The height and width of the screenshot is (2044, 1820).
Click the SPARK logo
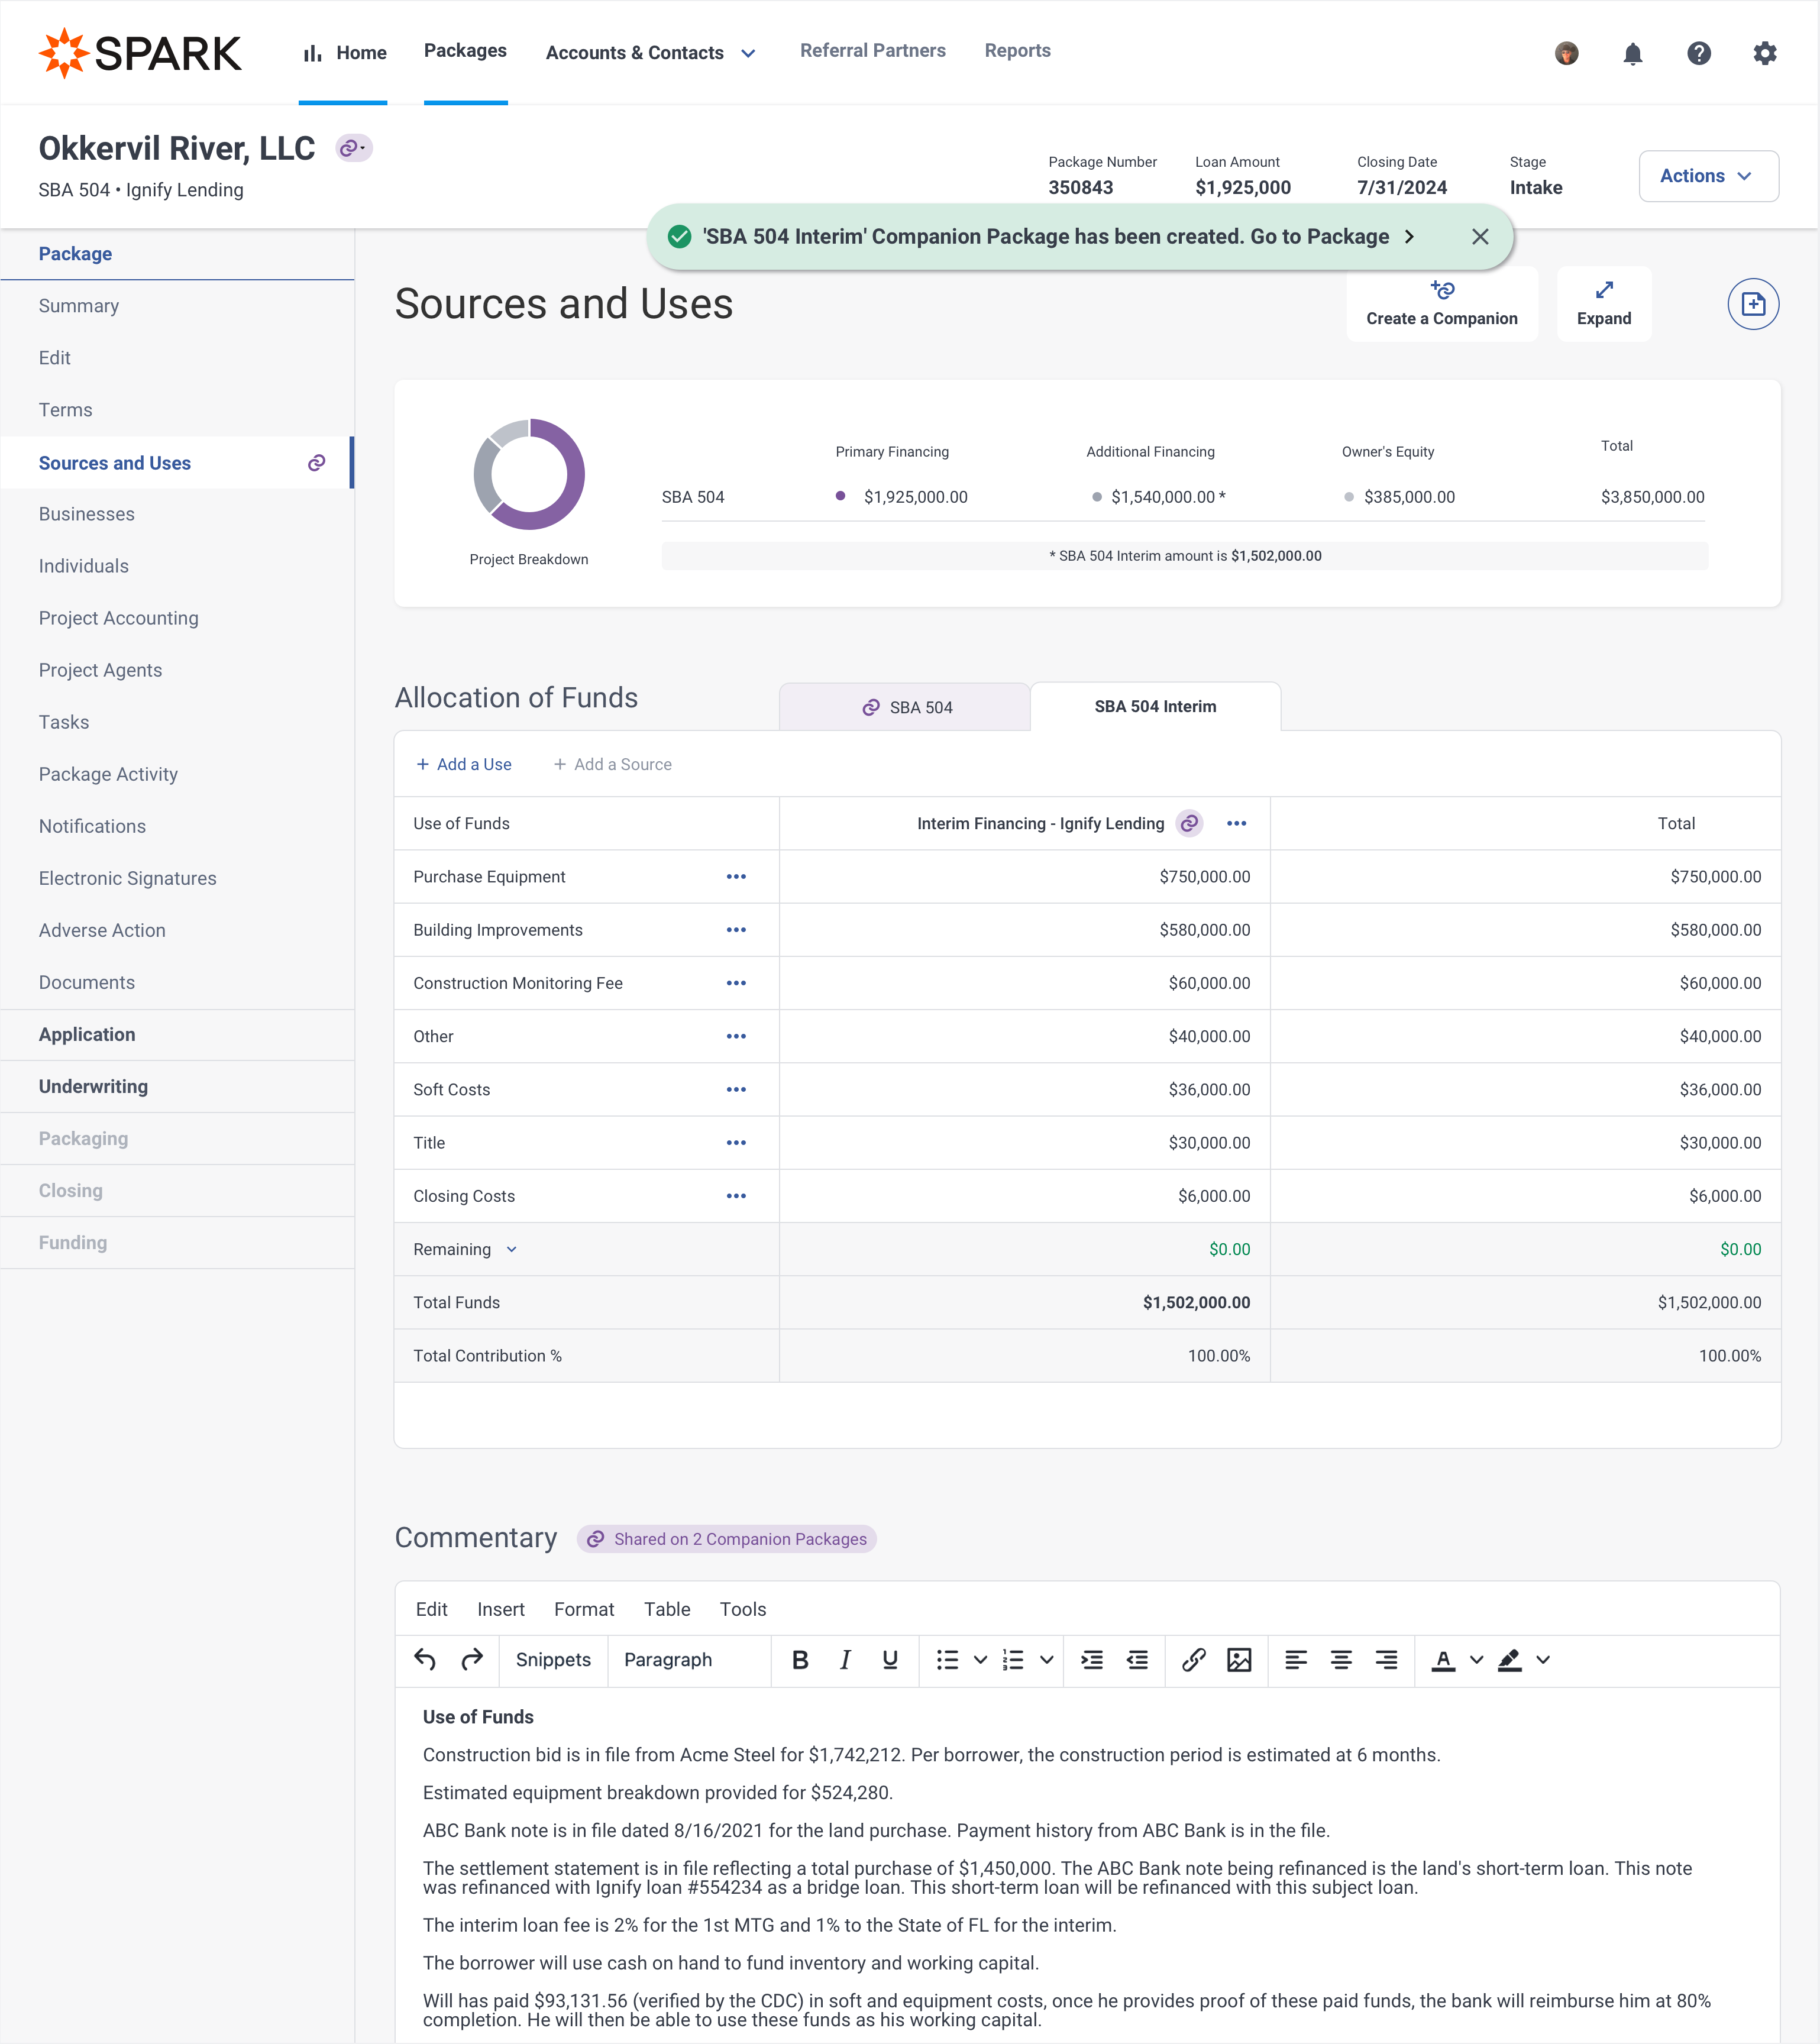pyautogui.click(x=140, y=53)
